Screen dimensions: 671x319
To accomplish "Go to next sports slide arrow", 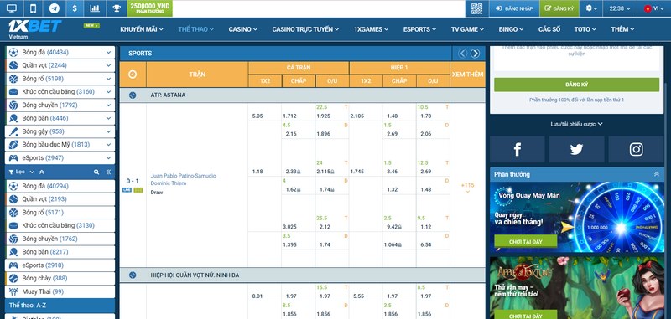I will (x=475, y=54).
